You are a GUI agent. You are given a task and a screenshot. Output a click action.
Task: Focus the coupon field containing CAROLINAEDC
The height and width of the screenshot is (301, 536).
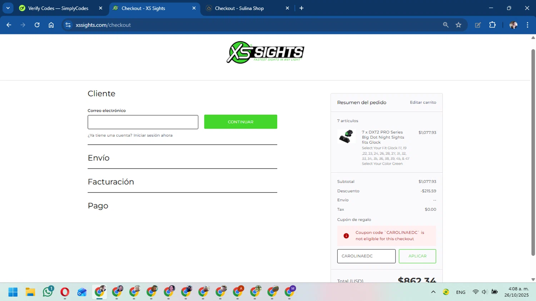pos(366,256)
